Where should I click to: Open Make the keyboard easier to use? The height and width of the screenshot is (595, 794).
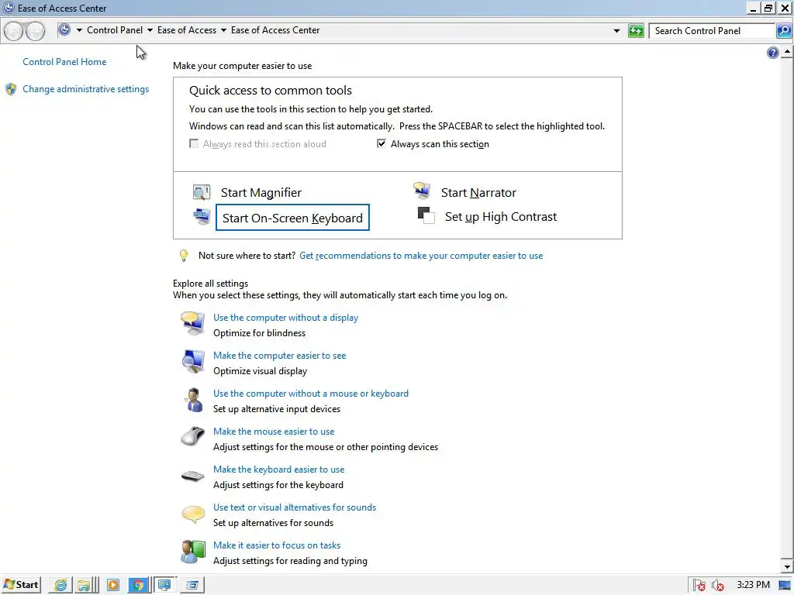point(278,469)
